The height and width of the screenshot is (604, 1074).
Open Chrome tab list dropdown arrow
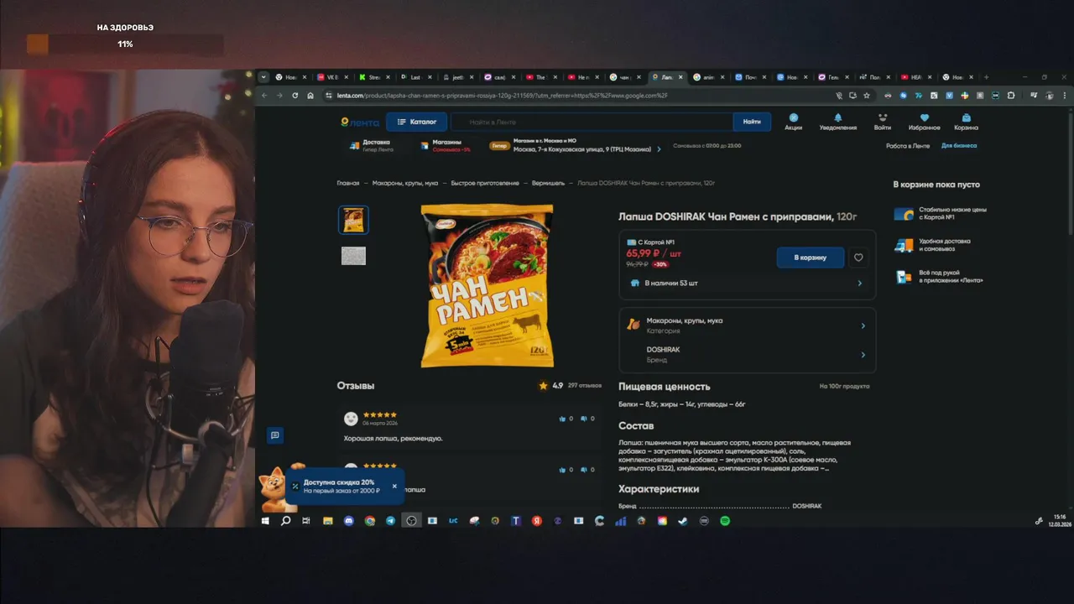click(263, 77)
